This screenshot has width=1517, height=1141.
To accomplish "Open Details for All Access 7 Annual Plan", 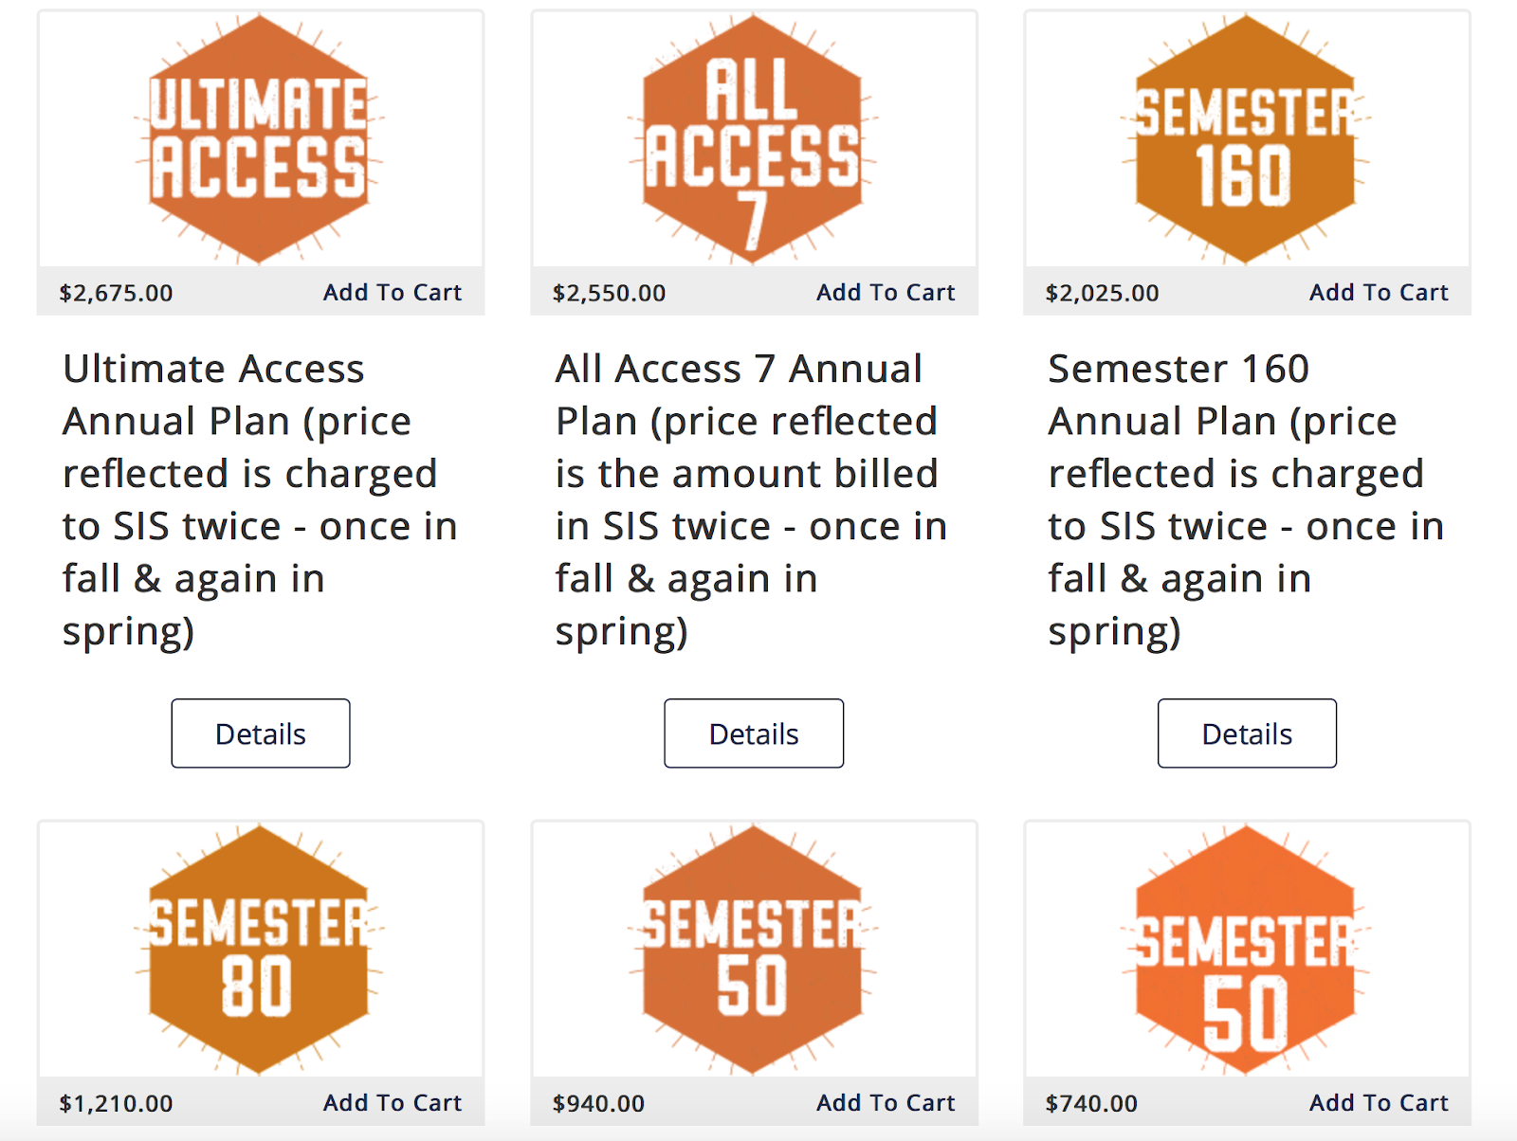I will [754, 733].
